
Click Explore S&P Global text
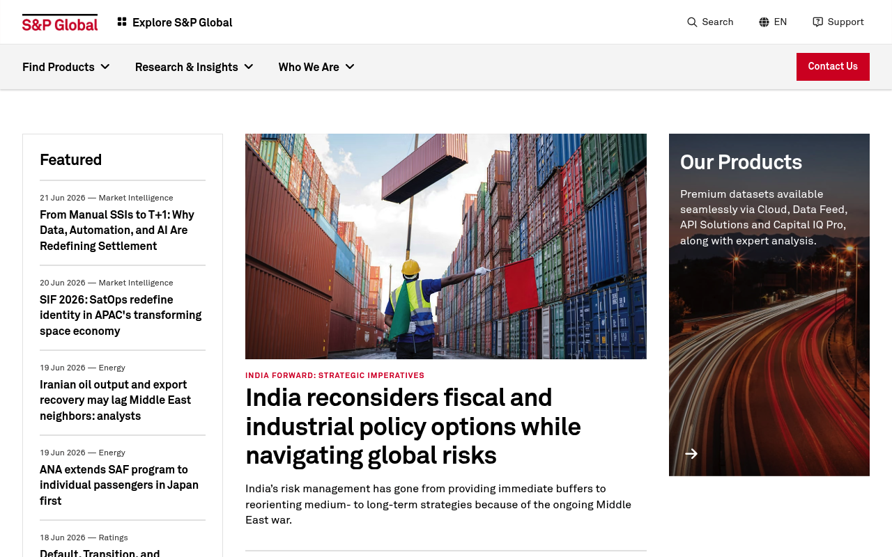183,22
